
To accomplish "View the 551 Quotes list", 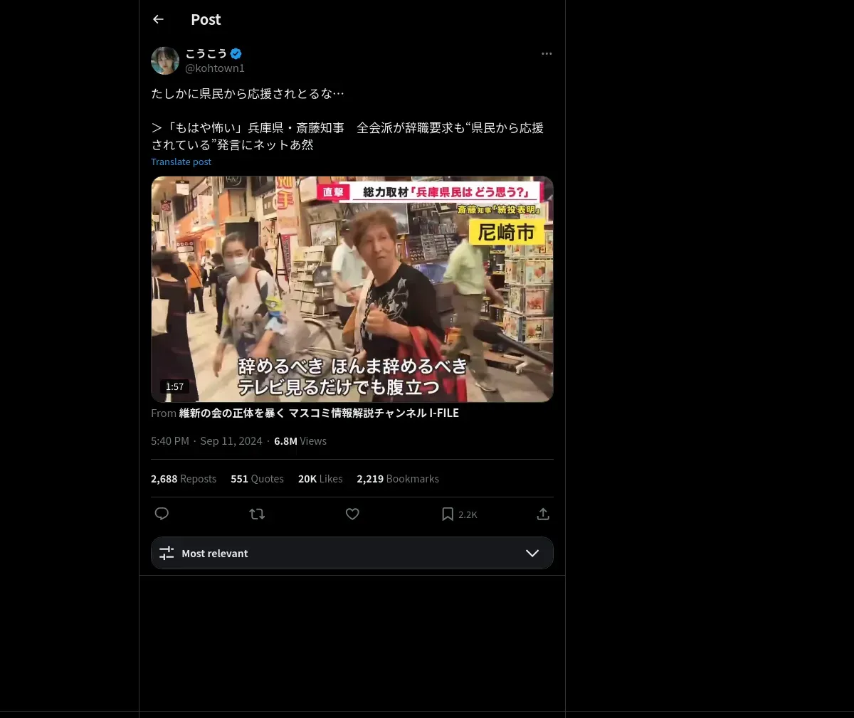I will 257,479.
